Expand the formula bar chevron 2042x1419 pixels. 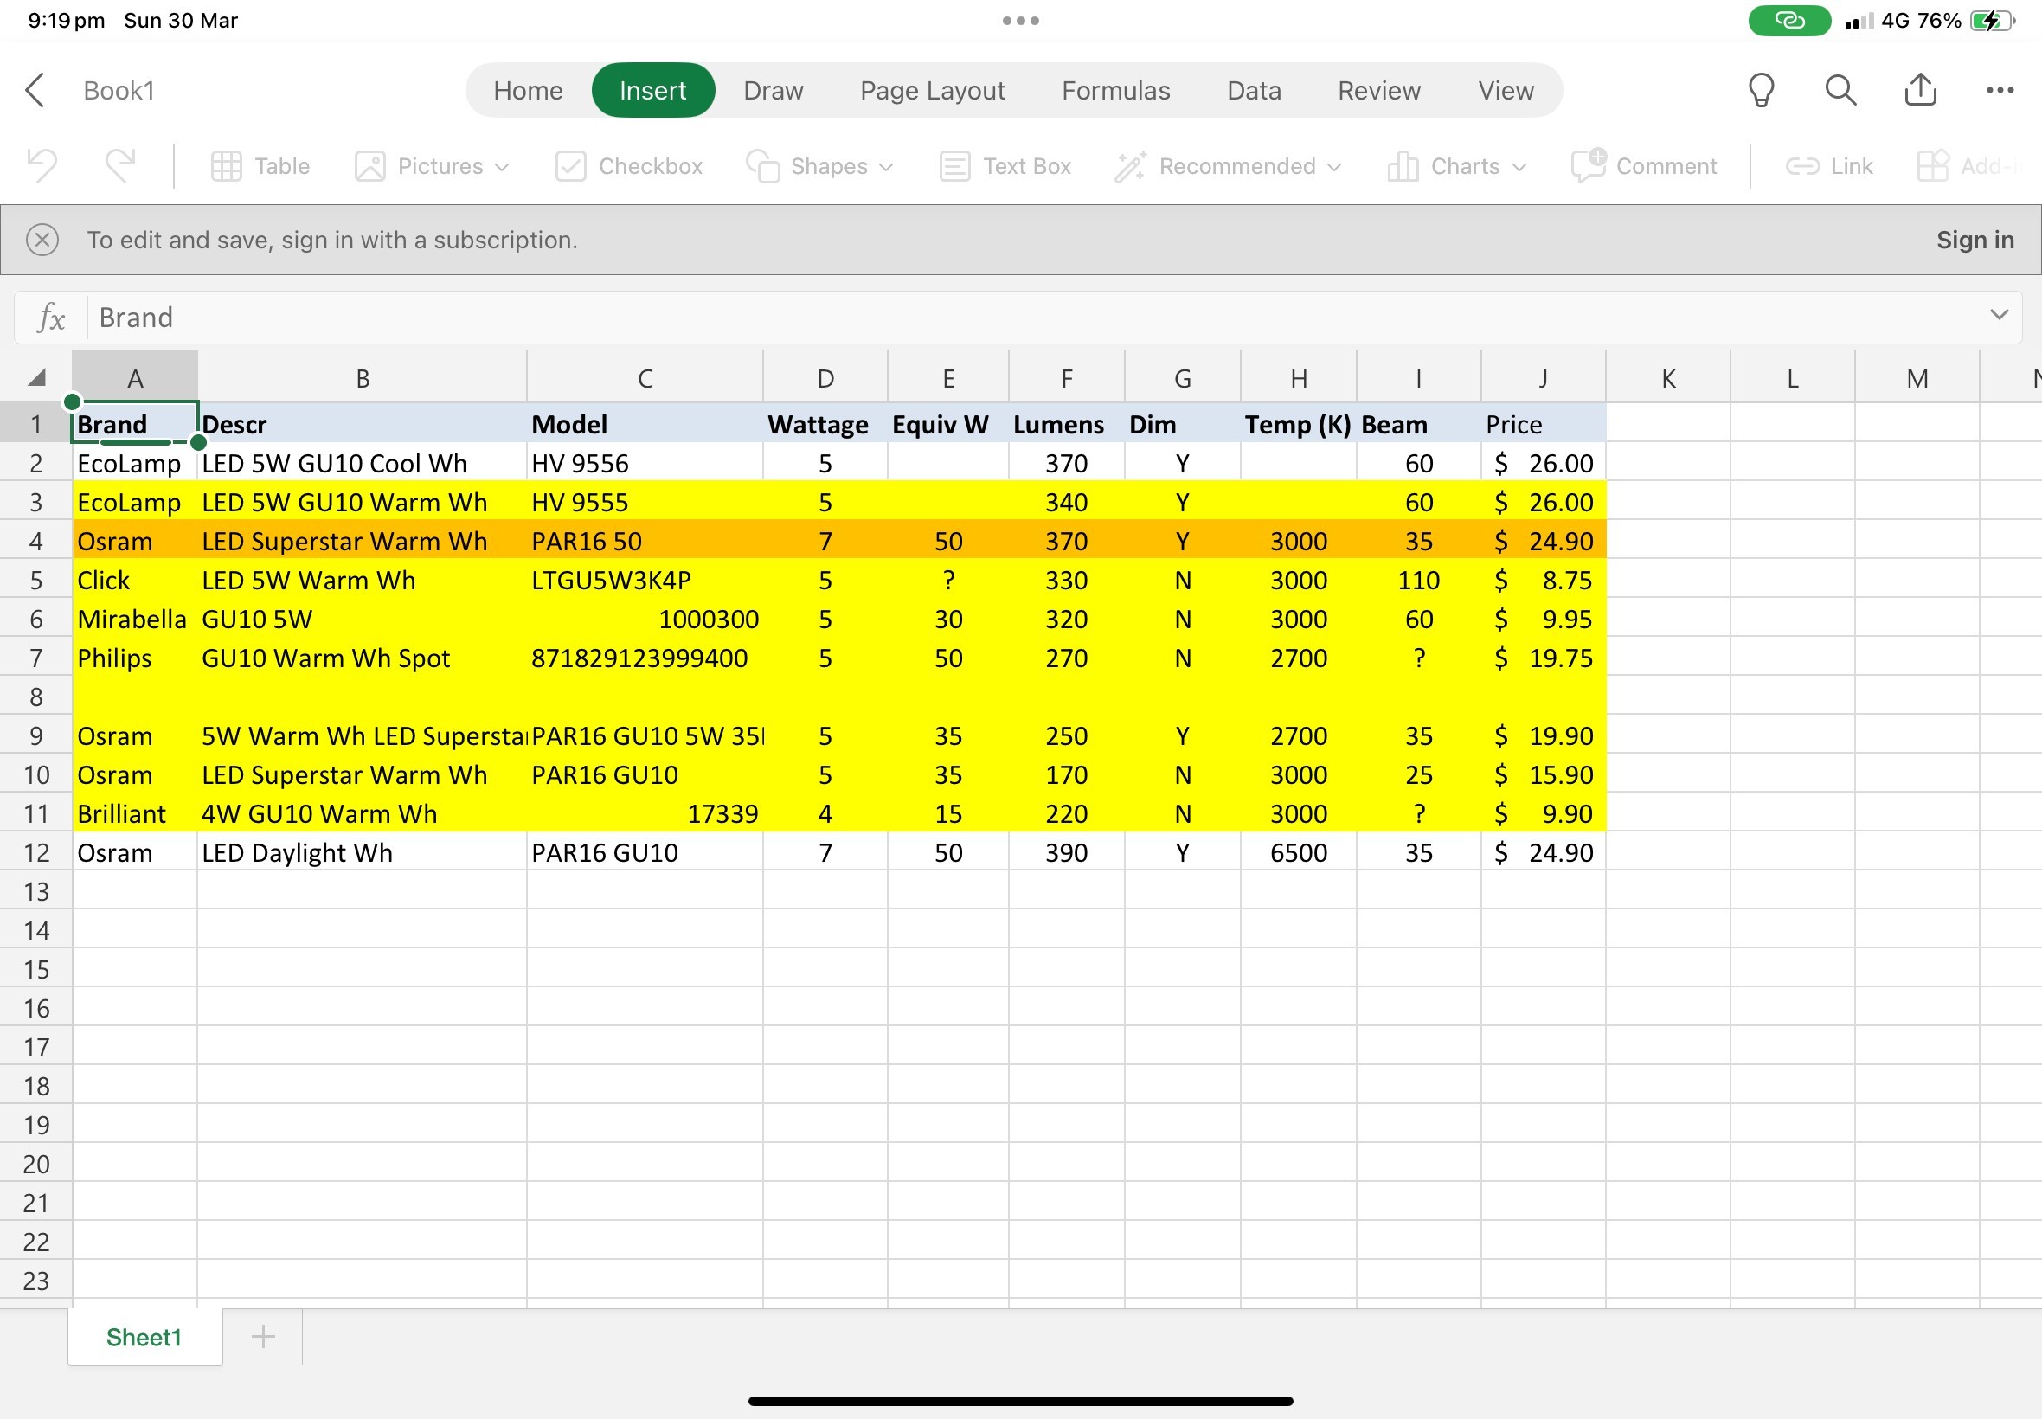[2000, 315]
